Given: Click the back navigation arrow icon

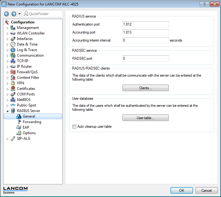Looking at the screenshot, I should (6, 14).
